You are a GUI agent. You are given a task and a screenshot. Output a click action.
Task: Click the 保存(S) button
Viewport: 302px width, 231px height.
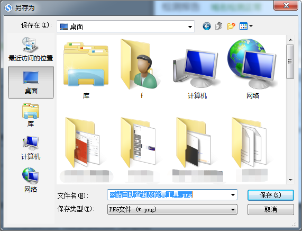(x=271, y=195)
